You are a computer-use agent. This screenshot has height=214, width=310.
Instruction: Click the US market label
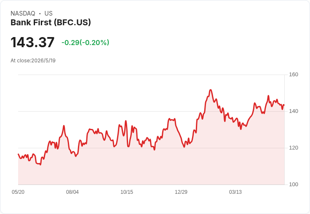48,13
